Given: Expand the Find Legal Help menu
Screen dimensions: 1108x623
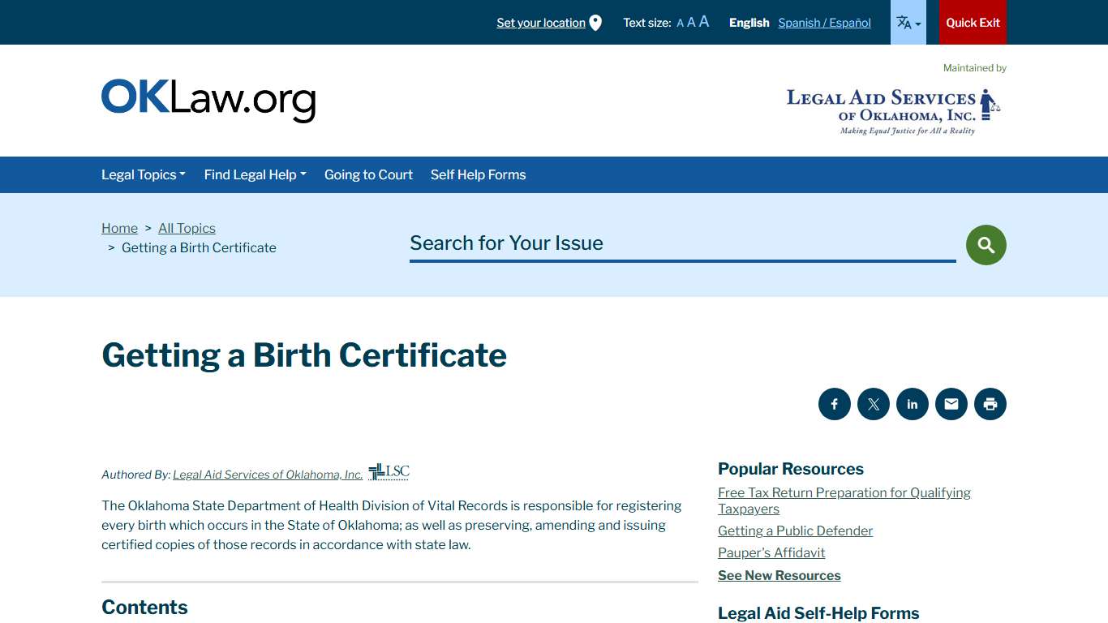Looking at the screenshot, I should coord(255,174).
